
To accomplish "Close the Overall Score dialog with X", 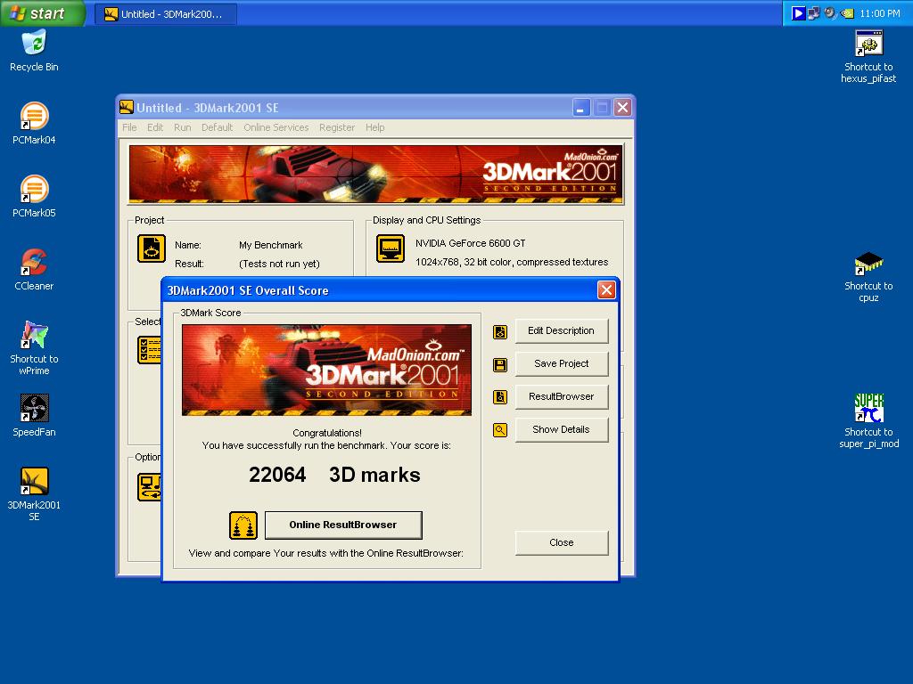I will pyautogui.click(x=606, y=290).
